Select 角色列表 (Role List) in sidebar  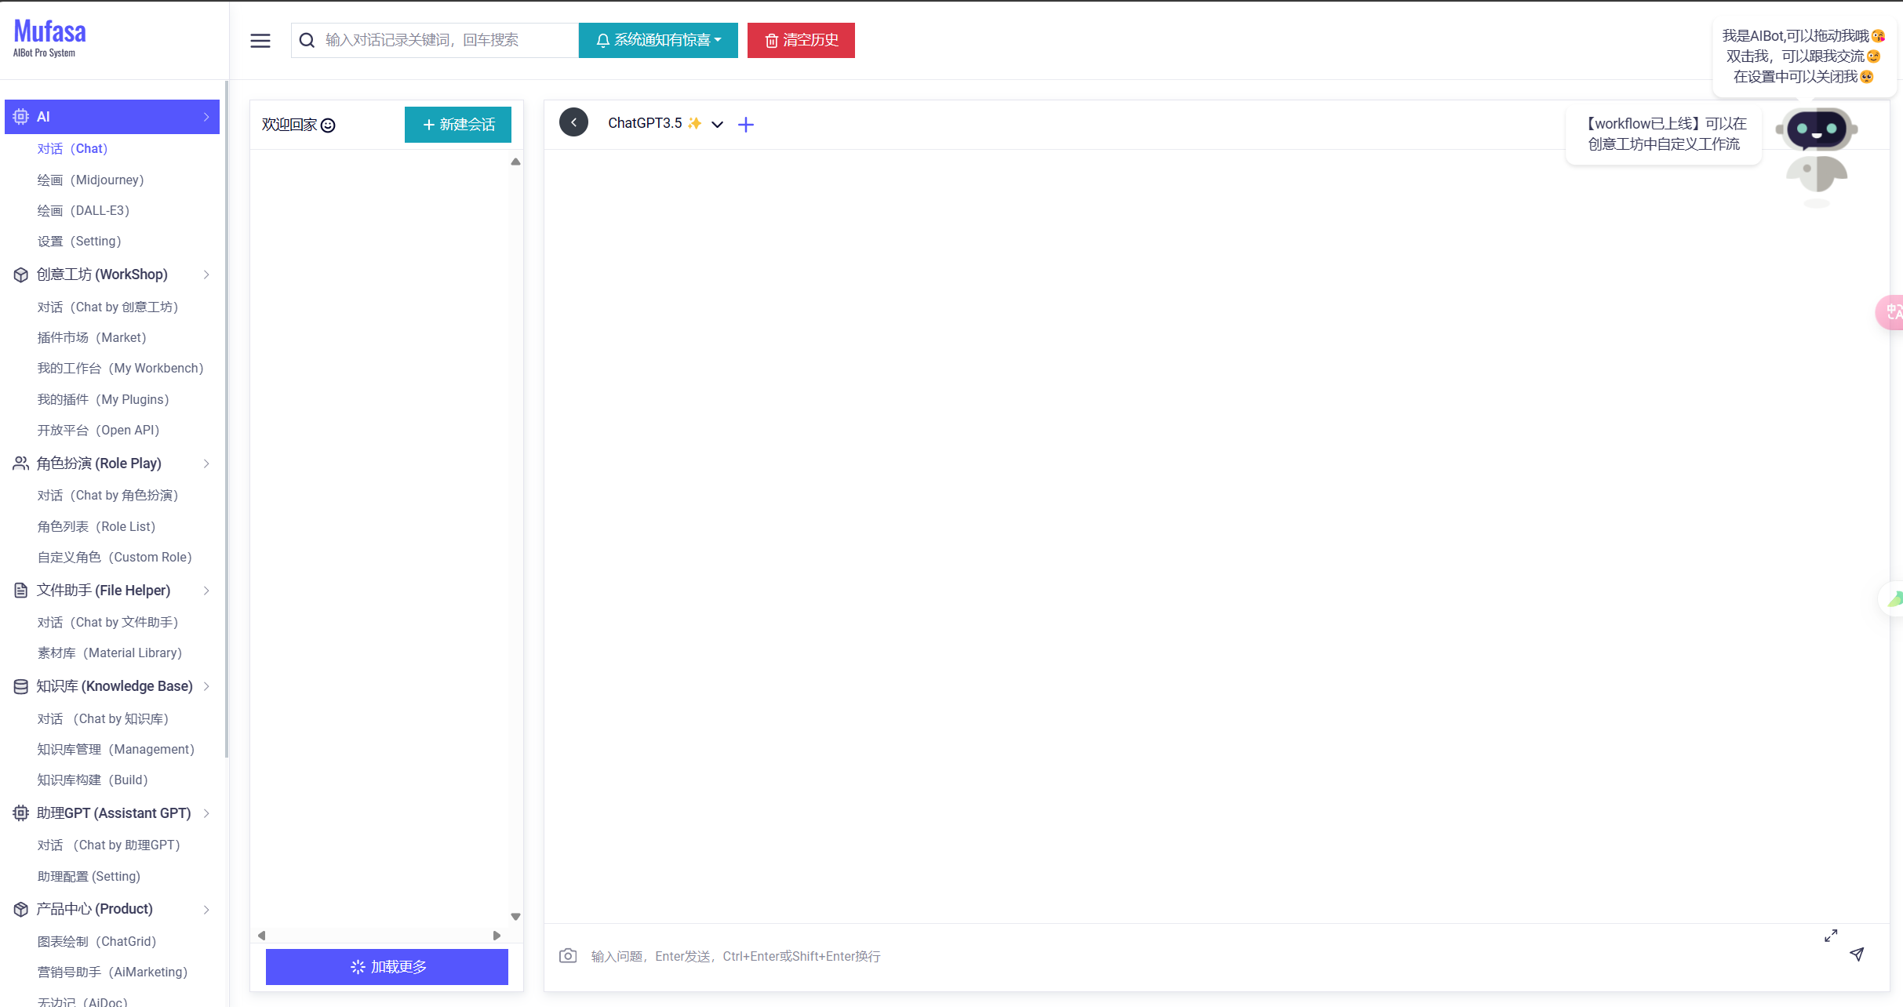pos(96,526)
